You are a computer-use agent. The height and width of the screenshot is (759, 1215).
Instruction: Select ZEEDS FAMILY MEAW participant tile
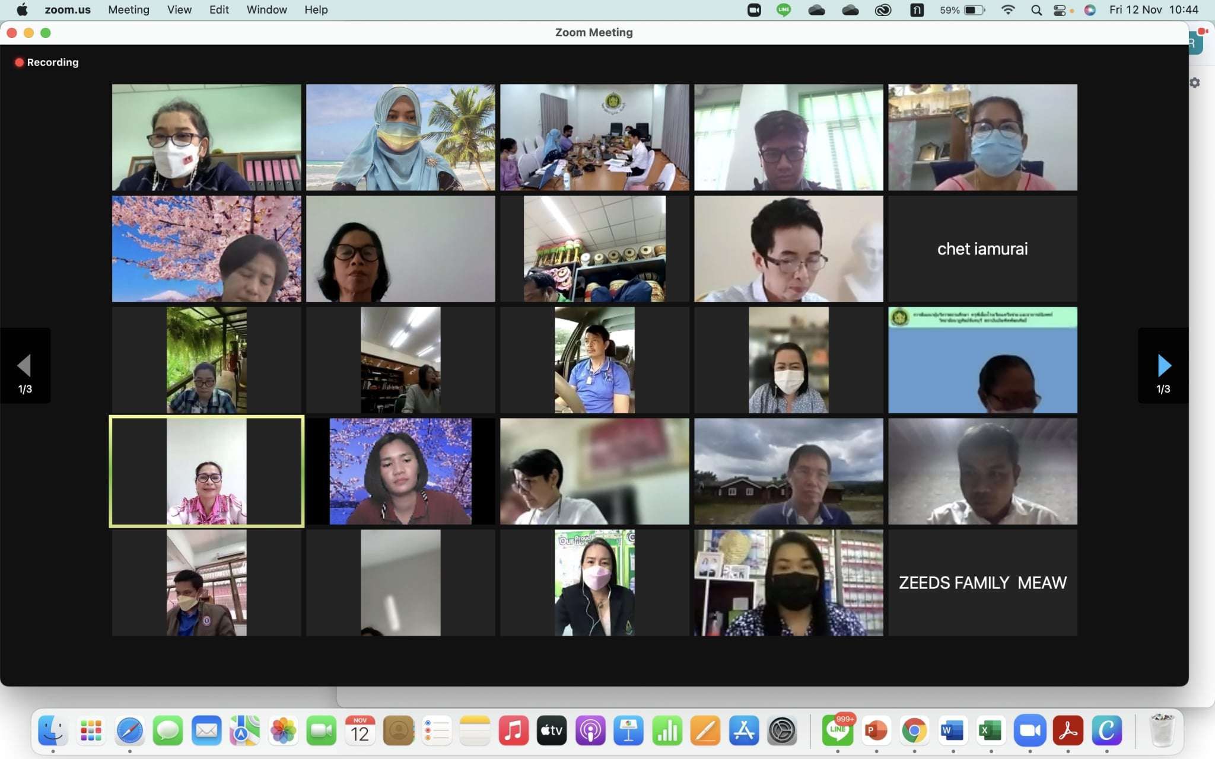pyautogui.click(x=982, y=583)
